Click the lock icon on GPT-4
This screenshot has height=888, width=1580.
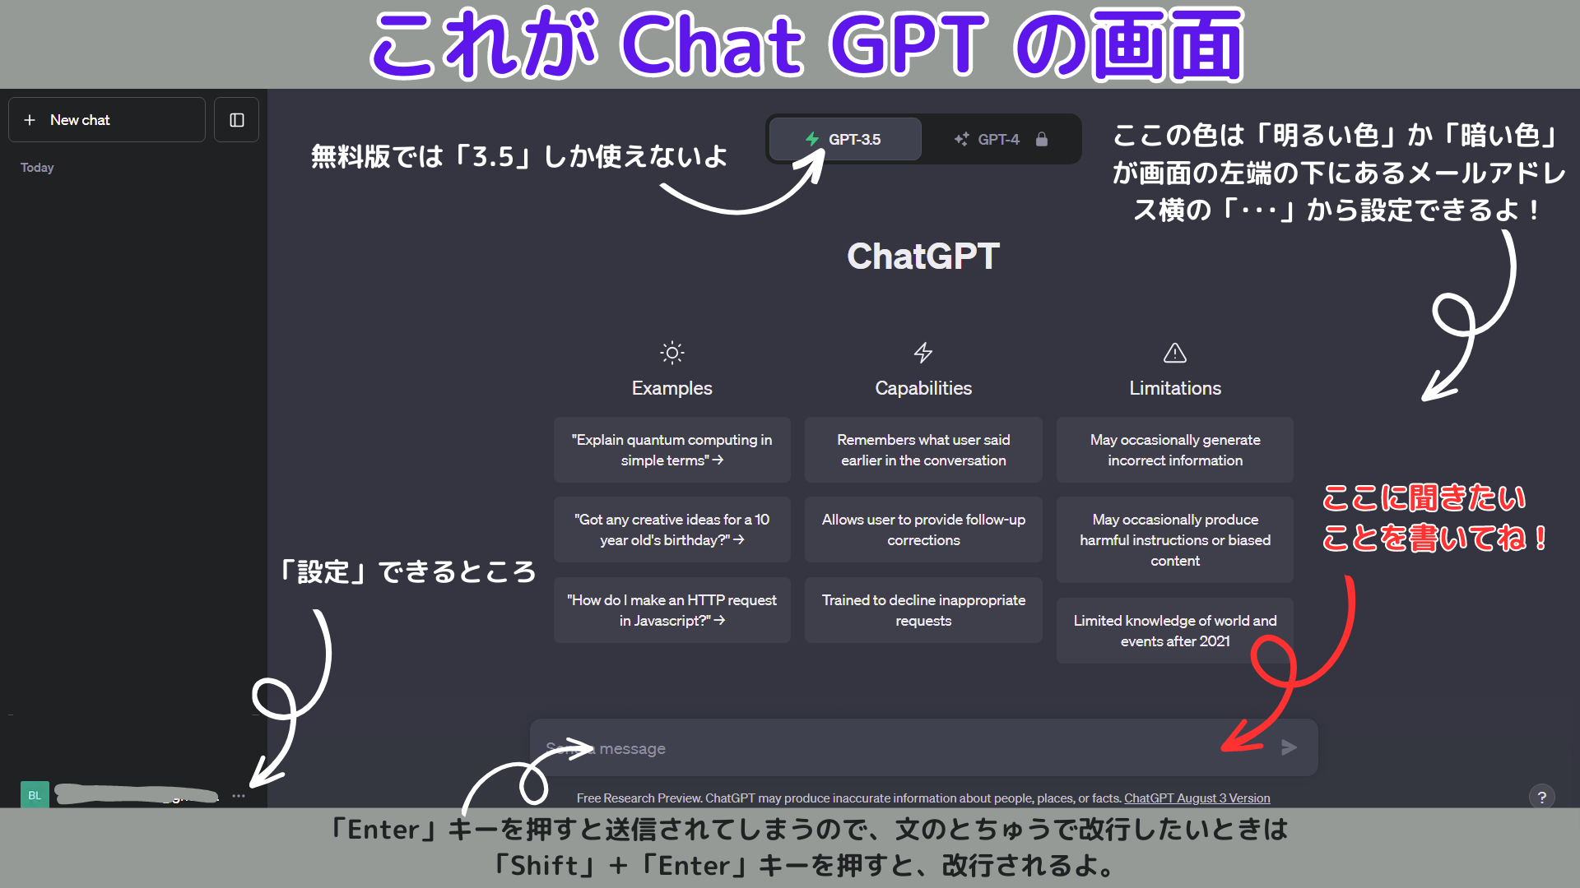pyautogui.click(x=1042, y=139)
